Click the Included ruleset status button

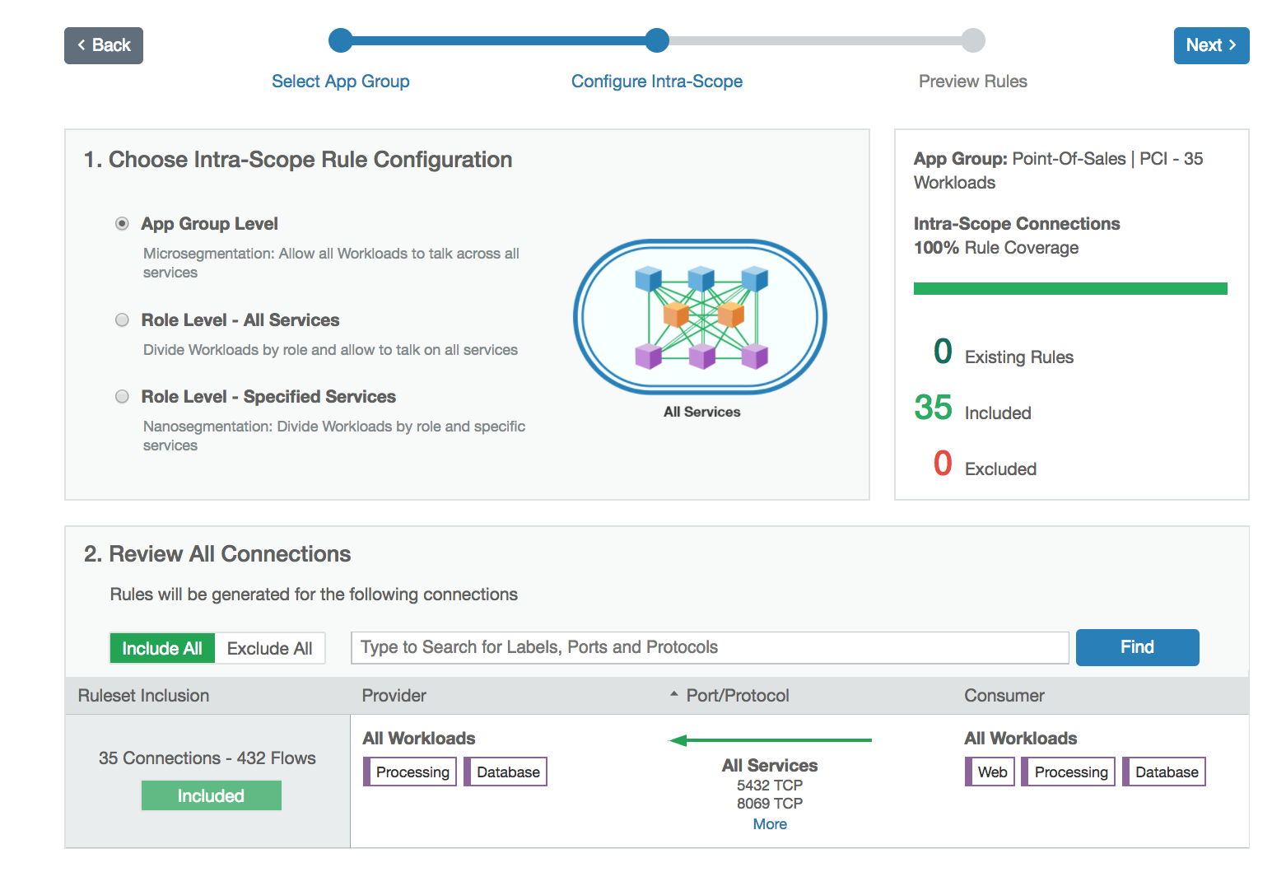[211, 795]
